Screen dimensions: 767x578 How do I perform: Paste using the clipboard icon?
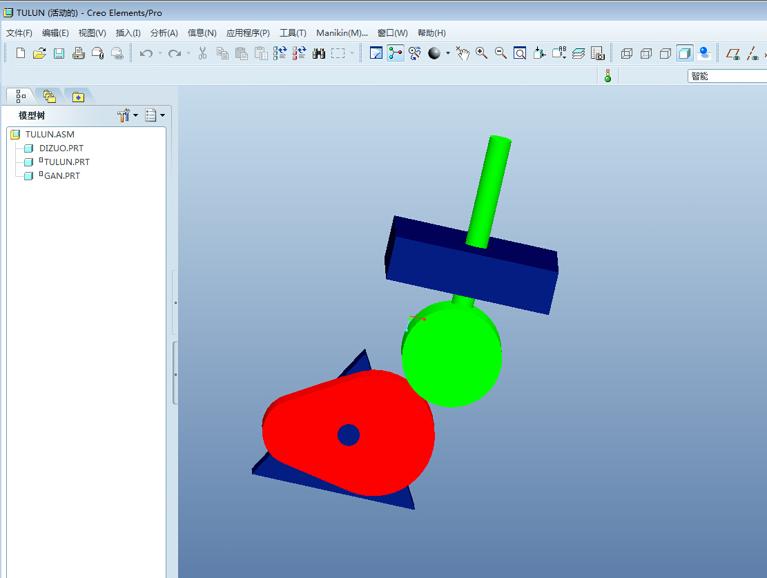242,53
